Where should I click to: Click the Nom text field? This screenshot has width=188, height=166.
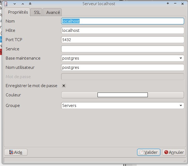coord(123,21)
